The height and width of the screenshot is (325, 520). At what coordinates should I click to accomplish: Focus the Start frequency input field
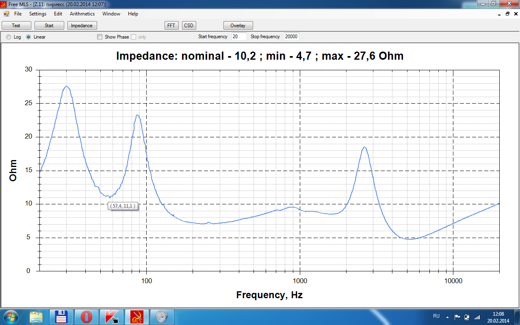click(x=239, y=37)
